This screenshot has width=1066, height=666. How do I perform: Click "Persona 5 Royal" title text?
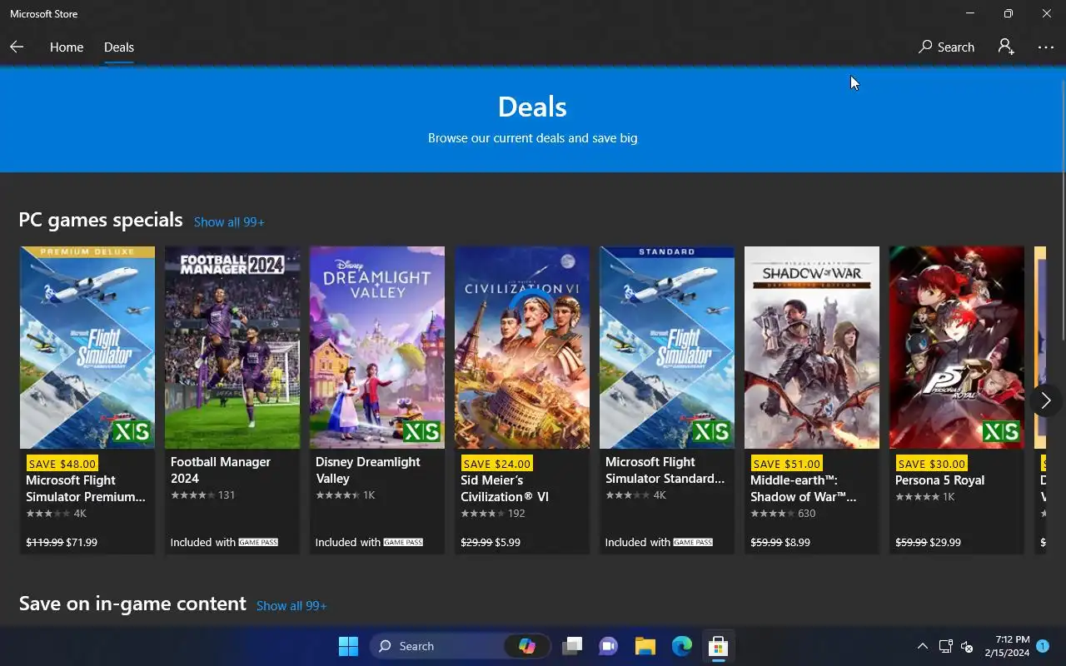pyautogui.click(x=939, y=480)
